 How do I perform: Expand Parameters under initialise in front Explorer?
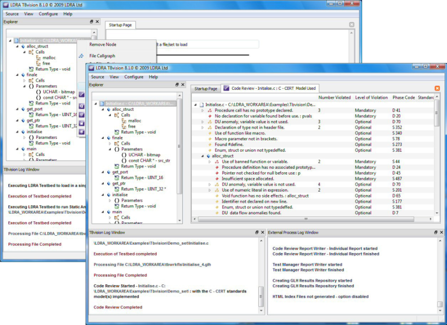pyautogui.click(x=110, y=200)
